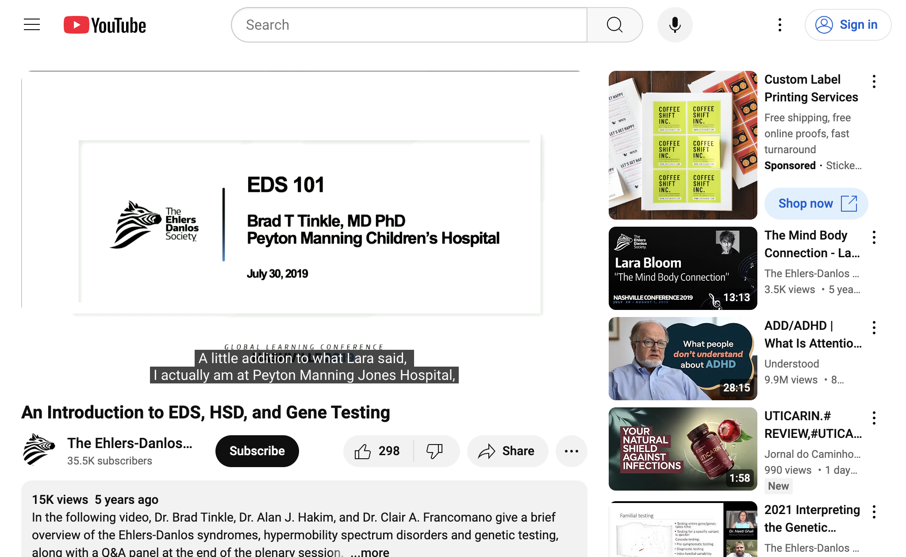The height and width of the screenshot is (557, 906).
Task: Open the YouTube voice search microphone
Action: [674, 25]
